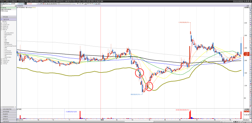Open the bottom-most tab in left sidebar
Screen dimensions: 252x123
pos(8,121)
